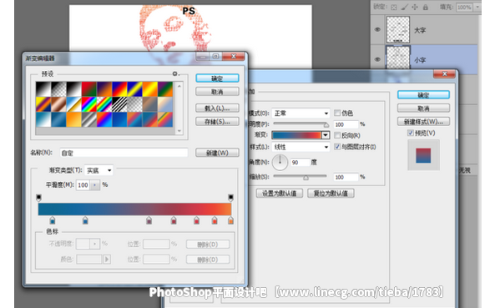The height and width of the screenshot is (308, 490).
Task: Select the 大字 layer thumbnail
Action: tap(398, 30)
